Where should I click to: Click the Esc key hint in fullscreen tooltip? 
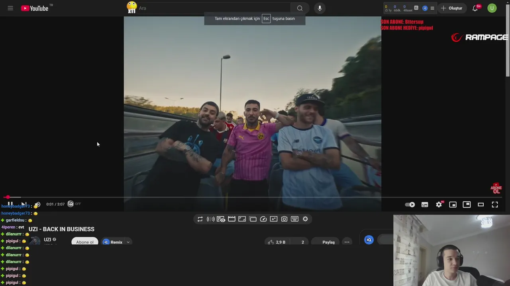click(266, 19)
